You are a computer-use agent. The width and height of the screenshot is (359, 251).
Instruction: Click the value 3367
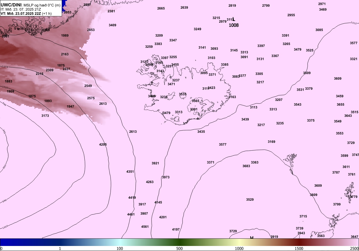[x=275, y=56]
